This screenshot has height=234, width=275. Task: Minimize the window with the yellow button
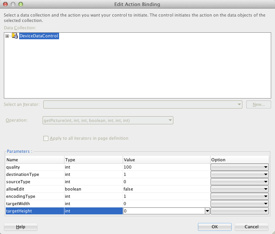pos(13,4)
